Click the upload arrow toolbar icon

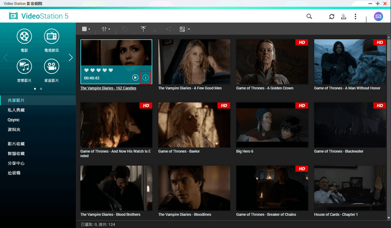point(143,29)
